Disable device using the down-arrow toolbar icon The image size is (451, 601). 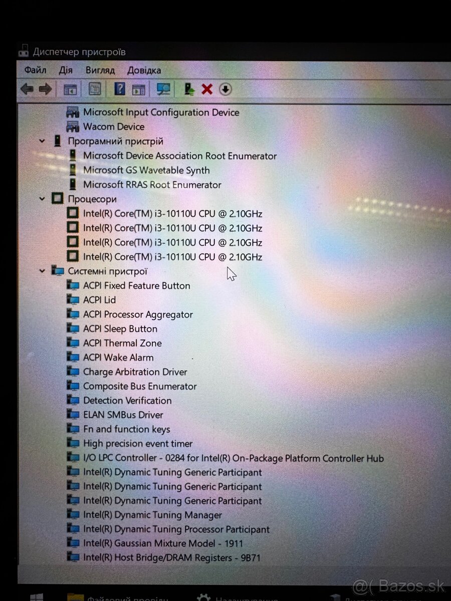(x=225, y=89)
